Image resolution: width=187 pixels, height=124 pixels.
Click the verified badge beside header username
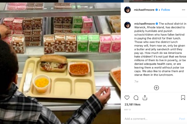(157, 10)
